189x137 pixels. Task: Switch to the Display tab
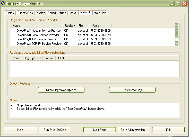[x=40, y=13]
